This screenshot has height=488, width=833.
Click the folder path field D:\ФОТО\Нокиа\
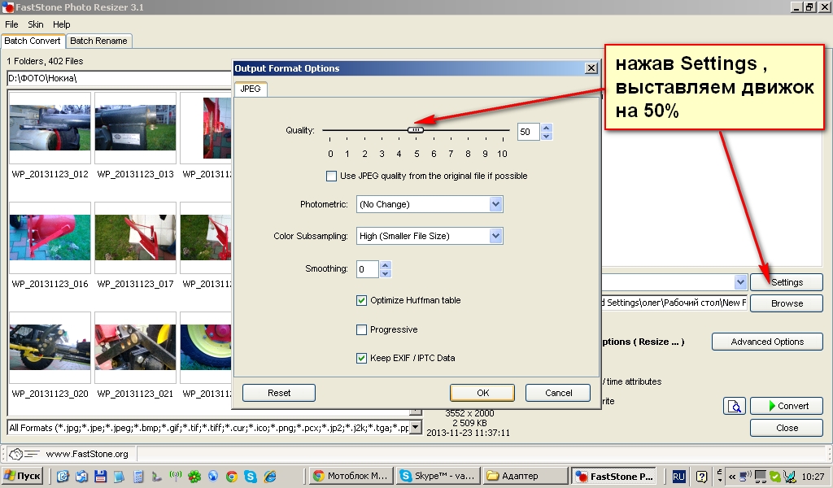click(119, 79)
